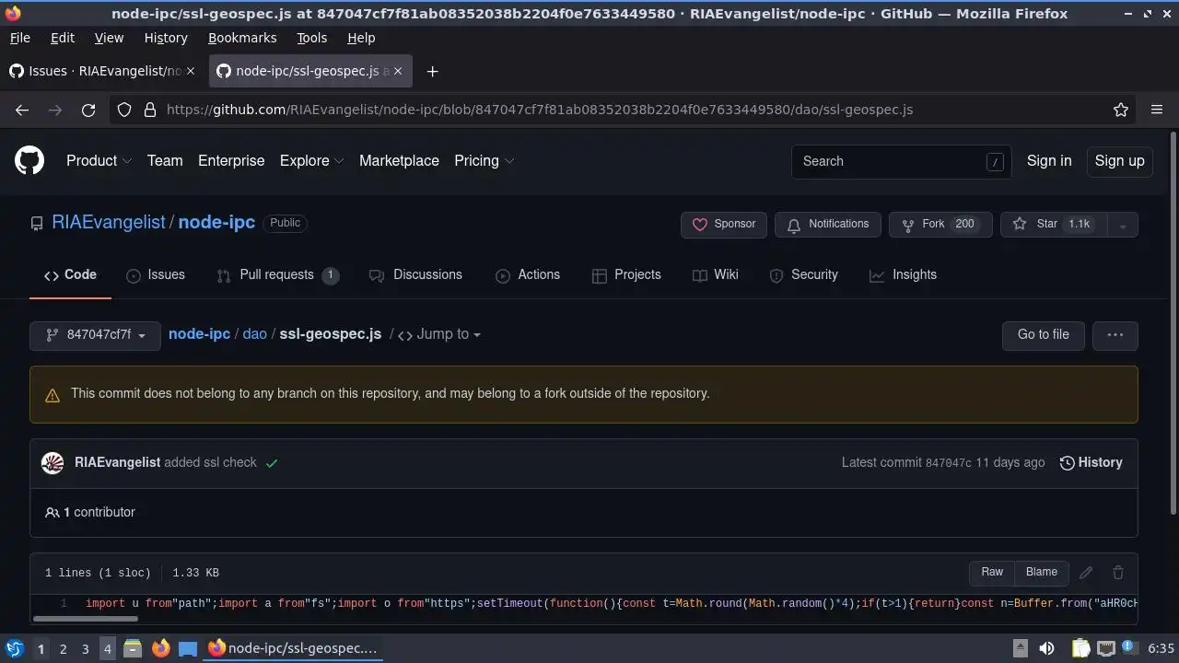Open the Firefox hamburger menu
Image resolution: width=1179 pixels, height=663 pixels.
[1157, 110]
